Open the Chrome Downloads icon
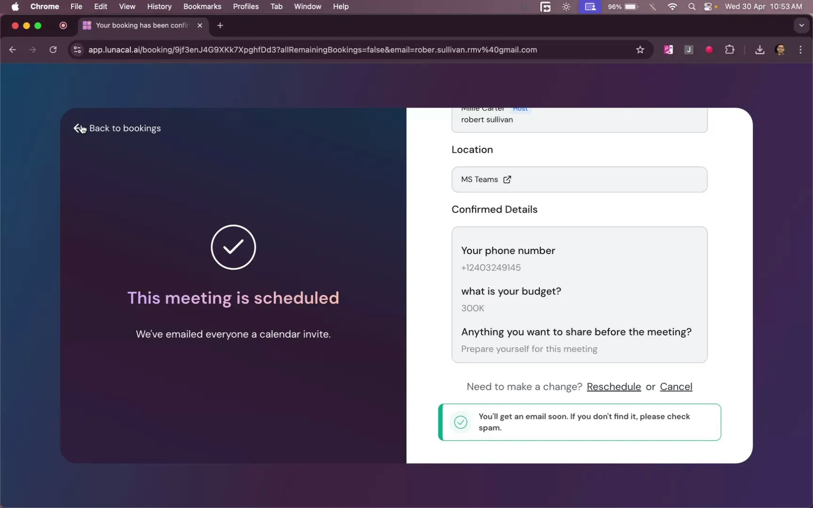 pyautogui.click(x=759, y=50)
